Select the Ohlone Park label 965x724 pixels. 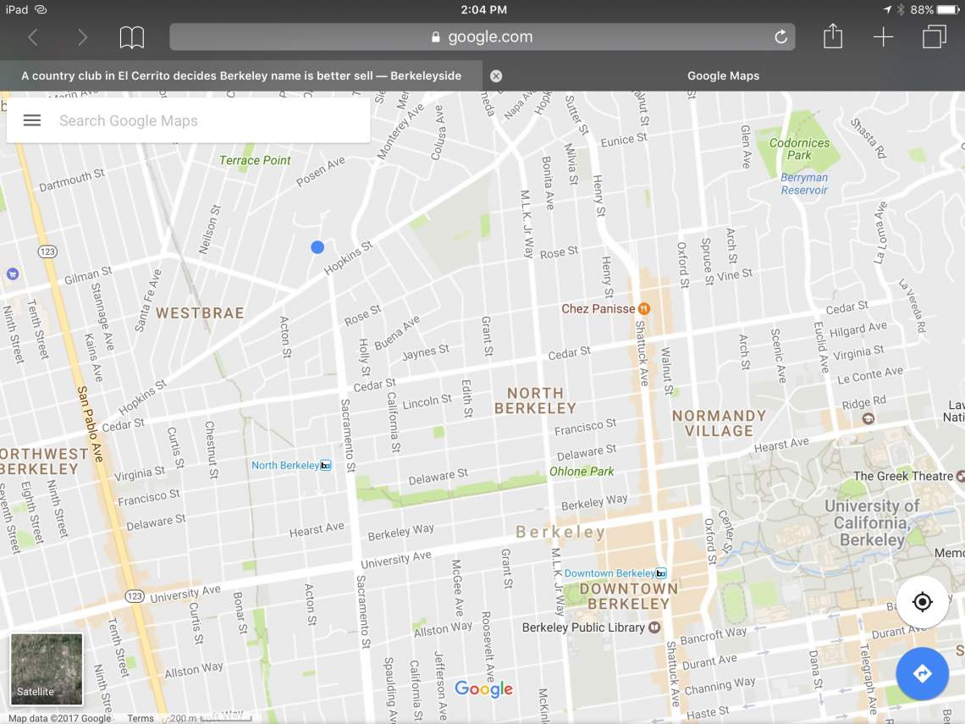pos(582,472)
